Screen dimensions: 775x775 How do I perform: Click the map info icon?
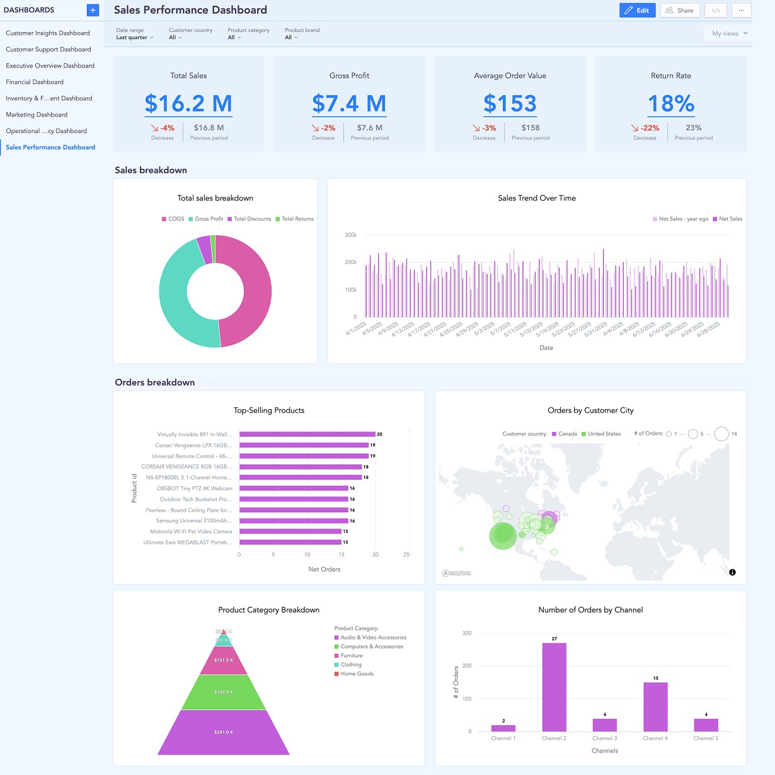pos(732,572)
